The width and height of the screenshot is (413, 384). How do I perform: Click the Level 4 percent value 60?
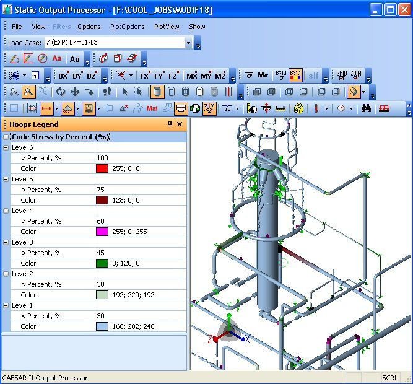(101, 221)
